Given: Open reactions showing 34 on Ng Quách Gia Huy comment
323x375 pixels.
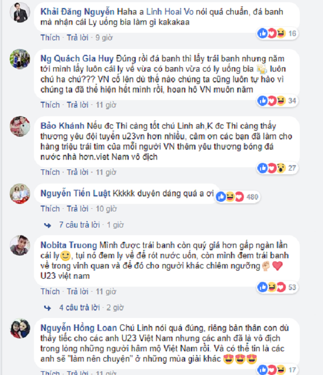Looking at the screenshot, I should pyautogui.click(x=278, y=101).
